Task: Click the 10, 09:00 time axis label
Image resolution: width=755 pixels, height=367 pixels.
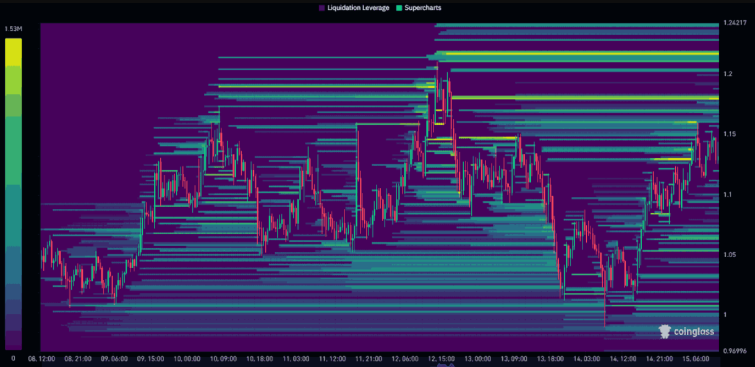Action: (223, 358)
